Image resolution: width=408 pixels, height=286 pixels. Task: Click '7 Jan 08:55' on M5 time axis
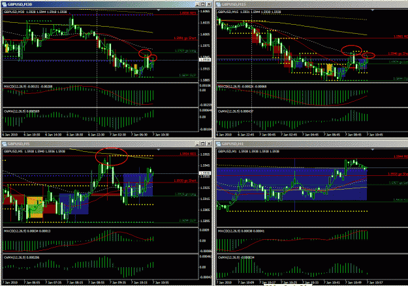tap(96, 282)
